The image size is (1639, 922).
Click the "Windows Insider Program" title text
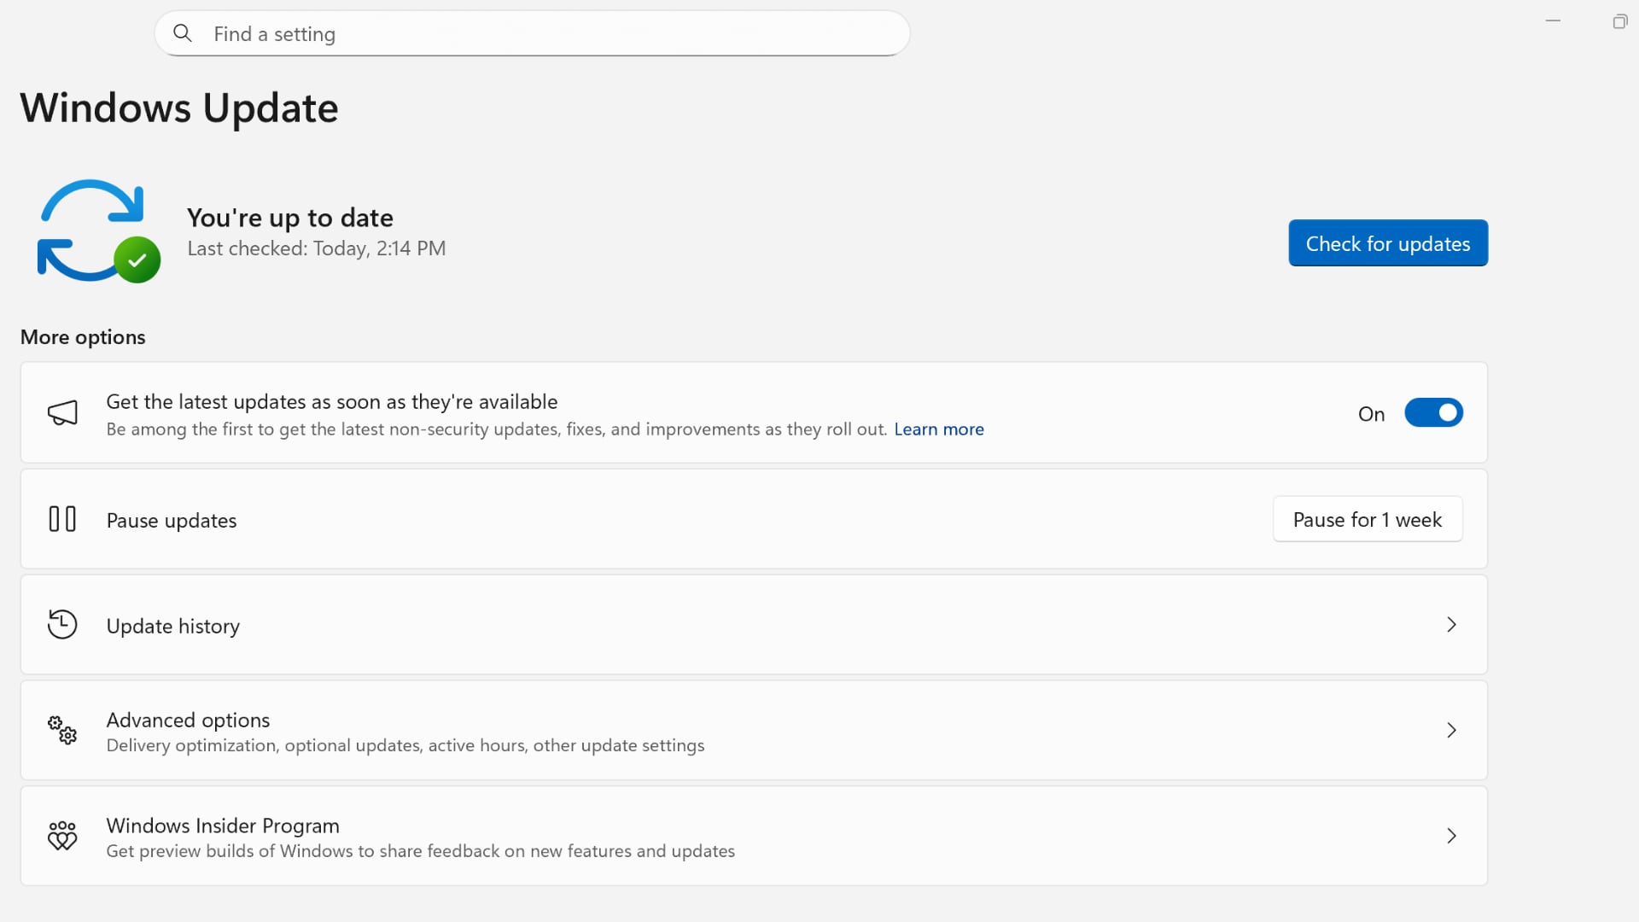(x=223, y=826)
